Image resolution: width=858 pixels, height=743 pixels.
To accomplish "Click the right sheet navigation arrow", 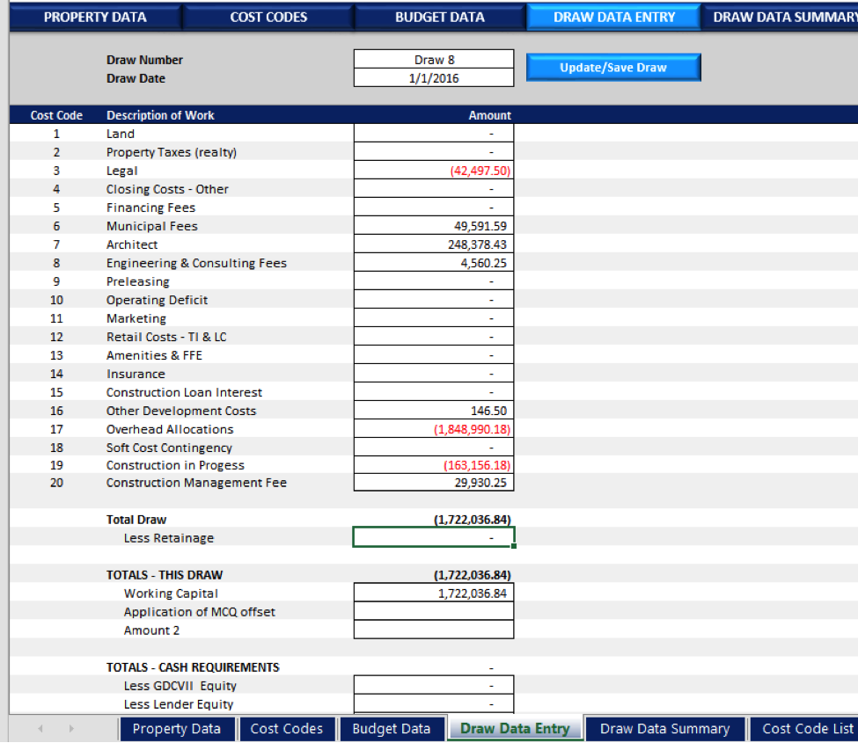I will point(70,728).
